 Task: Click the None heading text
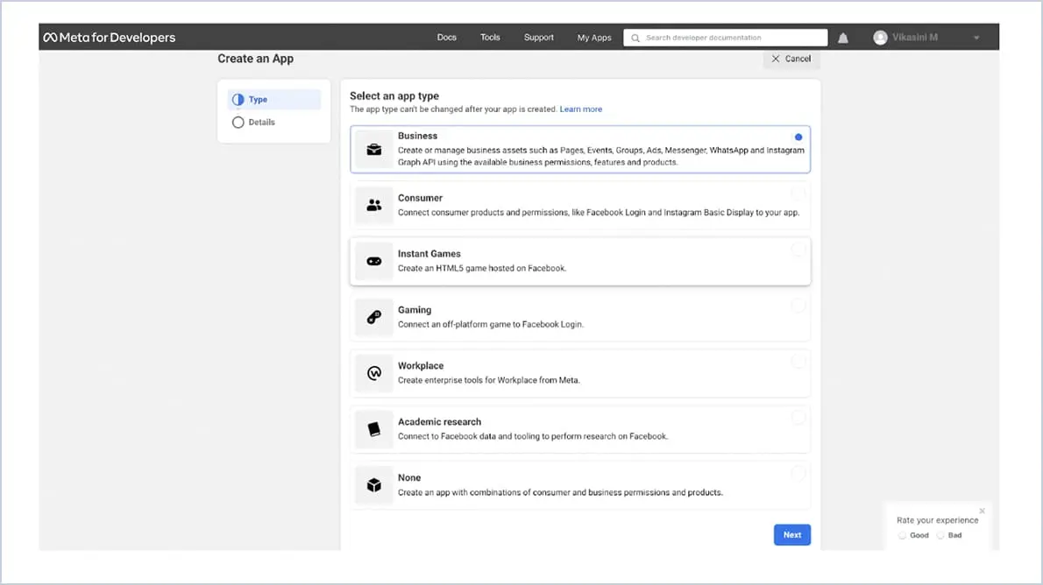tap(409, 477)
